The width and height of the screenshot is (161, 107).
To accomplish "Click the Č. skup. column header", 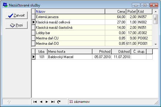I will click(x=139, y=52).
